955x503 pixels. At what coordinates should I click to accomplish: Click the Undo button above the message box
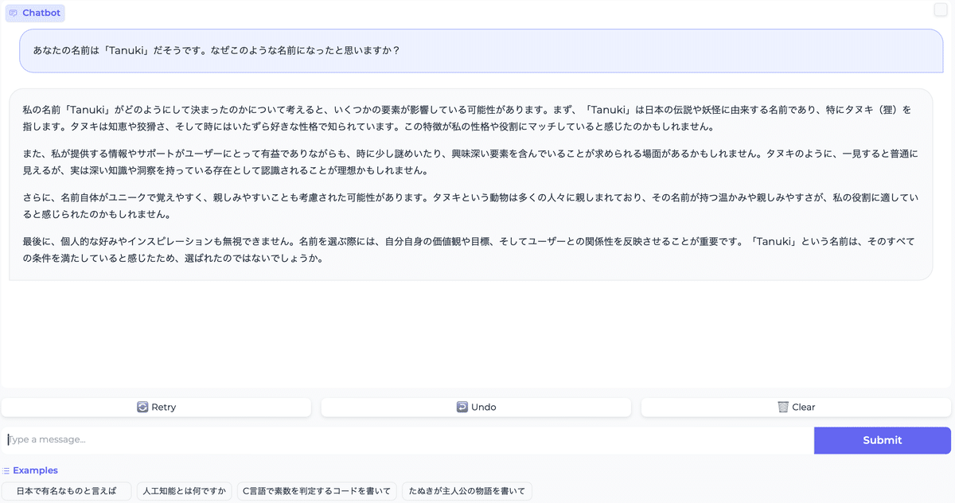[475, 407]
